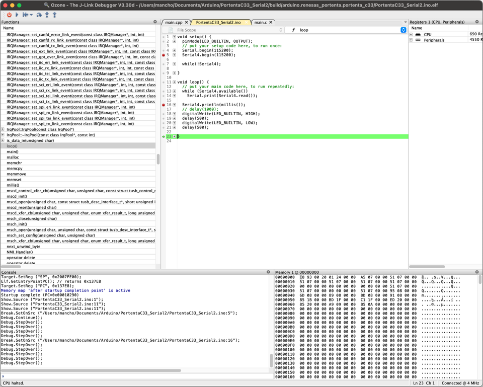Switch to the main.cpp tab
The image size is (483, 387).
point(174,23)
